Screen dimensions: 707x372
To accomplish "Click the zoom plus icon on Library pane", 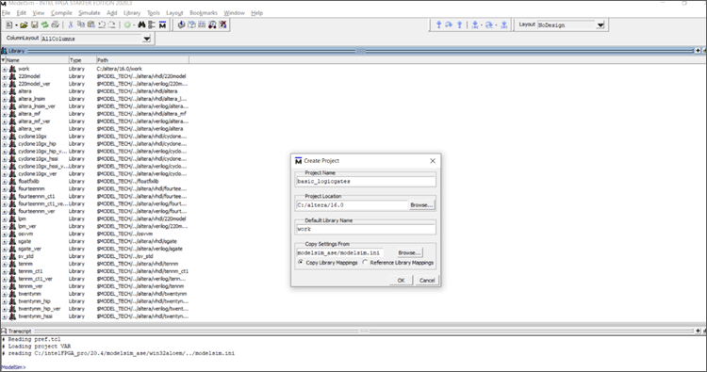I will (698, 51).
